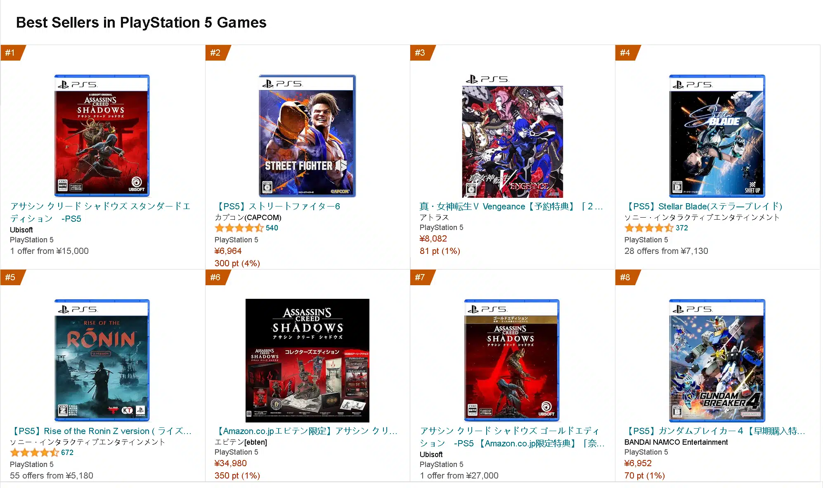This screenshot has width=823, height=488.
Task: Open the Street Fighter 6 product title link
Action: 277,206
